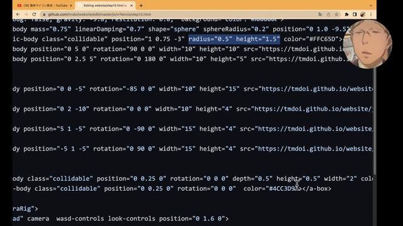Screen dimensions: 403x226
Task: Open a new tab with the plus button
Action: pyautogui.click(x=141, y=6)
